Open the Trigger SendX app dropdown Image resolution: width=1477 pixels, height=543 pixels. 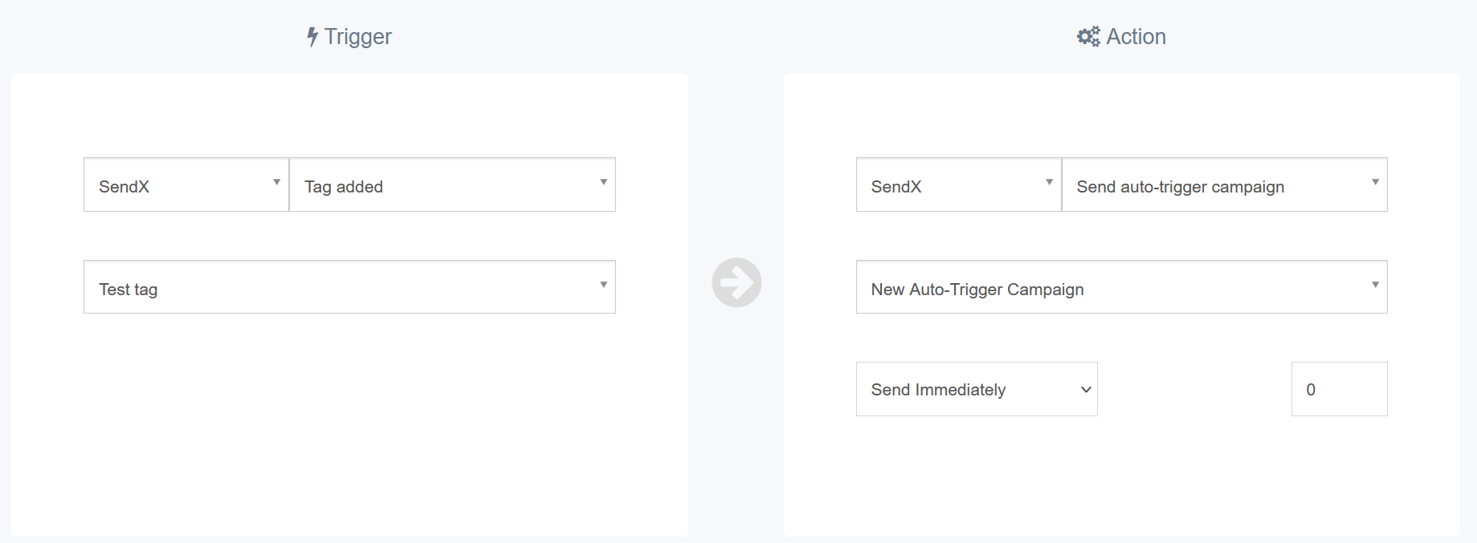[186, 184]
